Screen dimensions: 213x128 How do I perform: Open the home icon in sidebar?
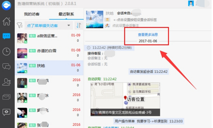6,22
